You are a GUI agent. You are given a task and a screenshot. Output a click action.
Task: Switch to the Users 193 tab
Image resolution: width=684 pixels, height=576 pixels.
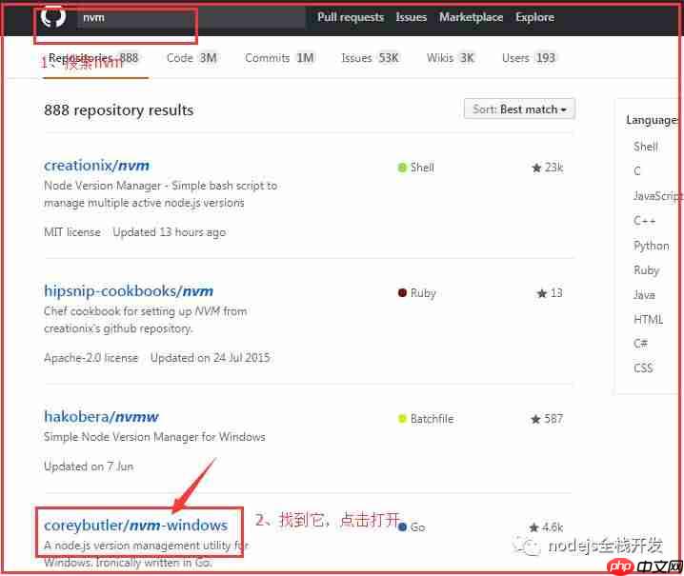click(529, 58)
